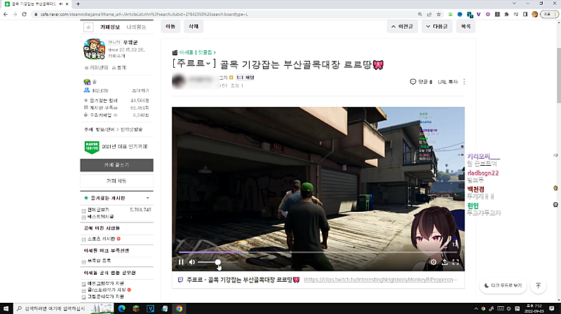Open the 부족원 등록 board
This screenshot has height=314, width=561.
tap(99, 261)
